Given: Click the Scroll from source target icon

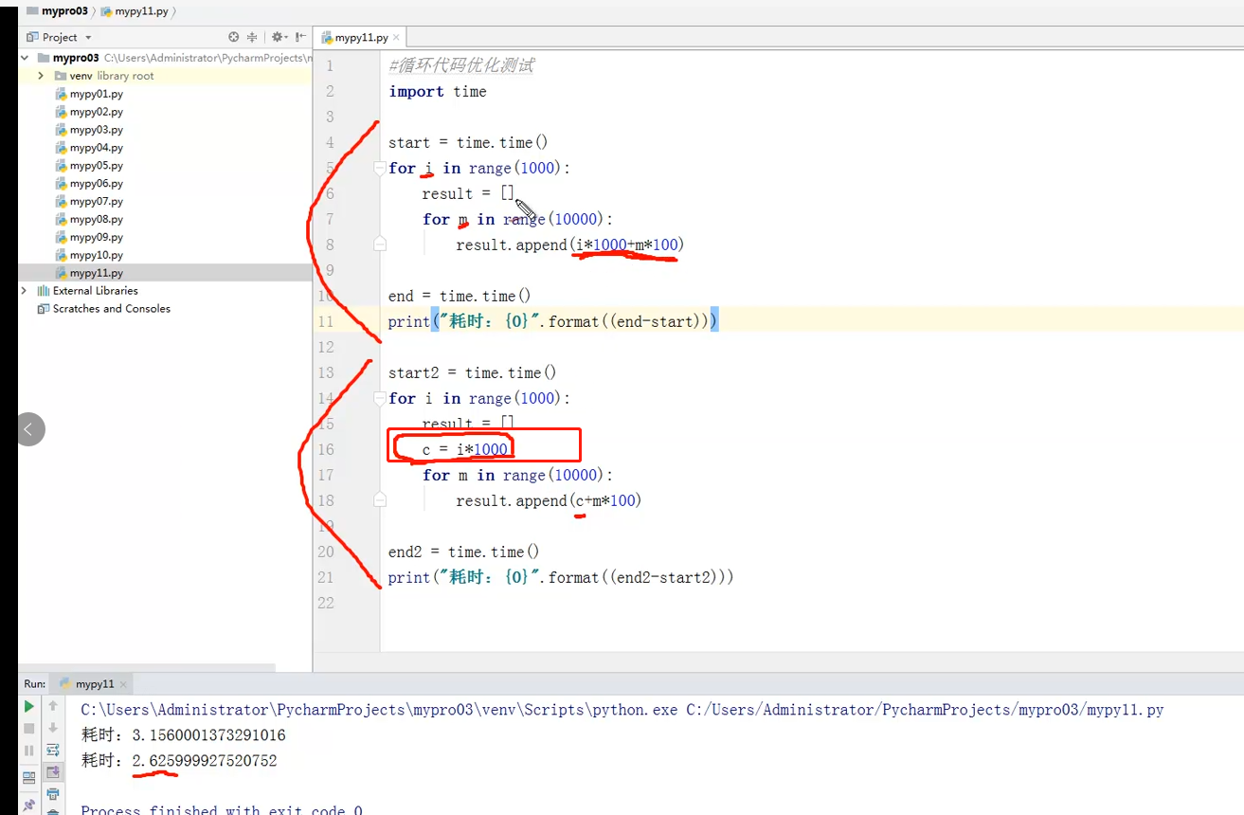Looking at the screenshot, I should tap(234, 37).
